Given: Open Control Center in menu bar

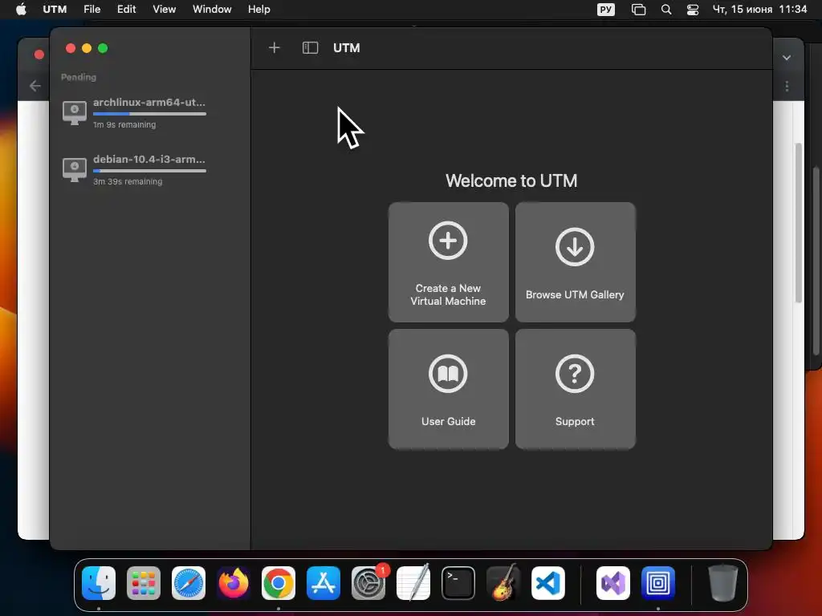Looking at the screenshot, I should (x=693, y=10).
